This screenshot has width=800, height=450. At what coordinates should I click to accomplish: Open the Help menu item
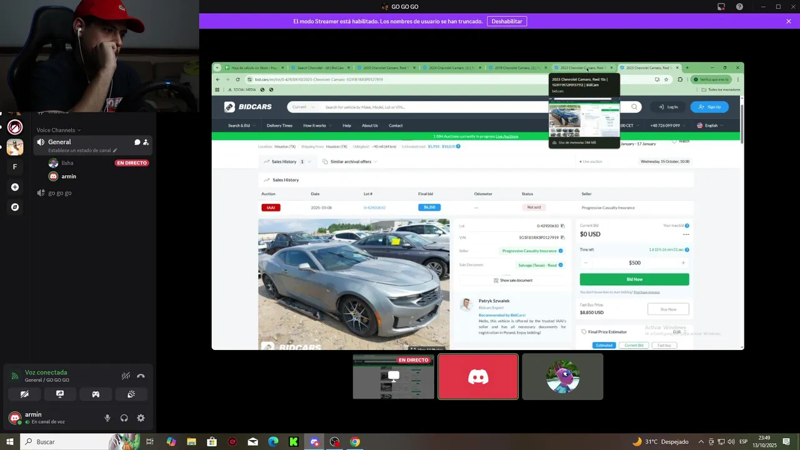coord(347,126)
